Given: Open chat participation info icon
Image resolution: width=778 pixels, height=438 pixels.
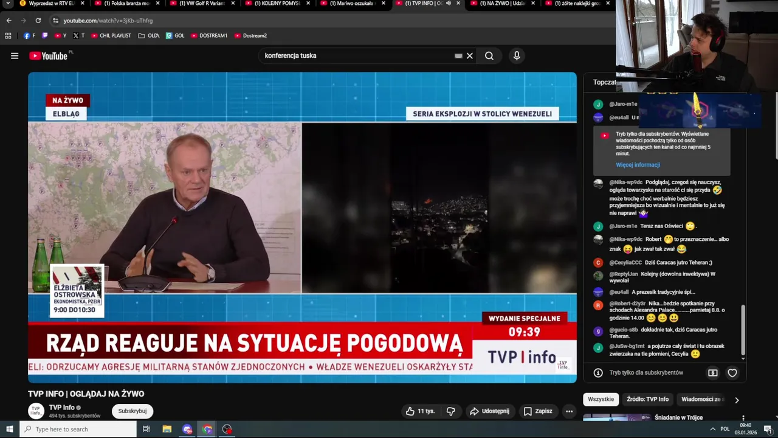Looking at the screenshot, I should click(x=598, y=373).
